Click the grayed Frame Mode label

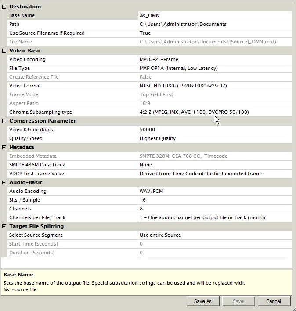coord(24,94)
